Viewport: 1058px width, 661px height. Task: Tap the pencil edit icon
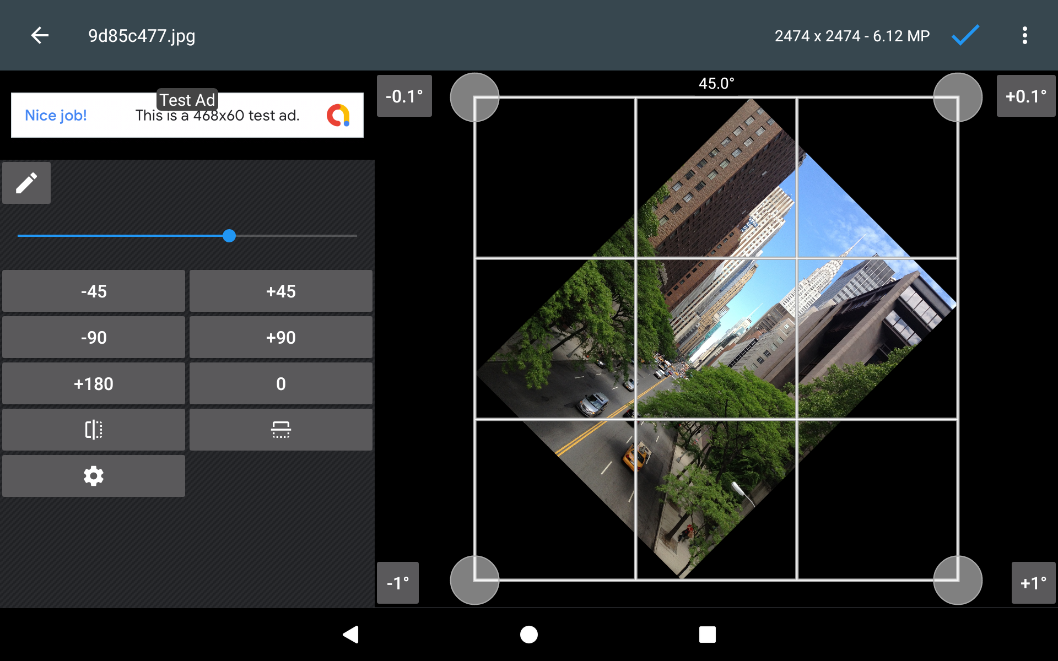click(x=26, y=183)
